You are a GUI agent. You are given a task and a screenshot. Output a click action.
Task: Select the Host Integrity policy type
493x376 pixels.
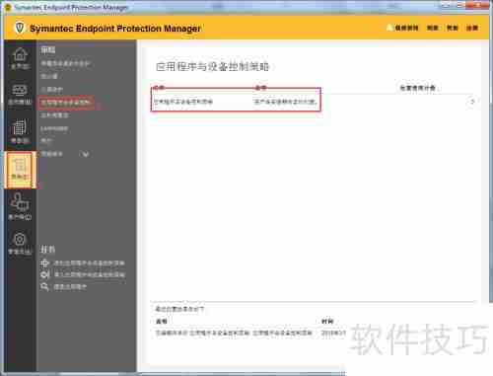pos(54,115)
